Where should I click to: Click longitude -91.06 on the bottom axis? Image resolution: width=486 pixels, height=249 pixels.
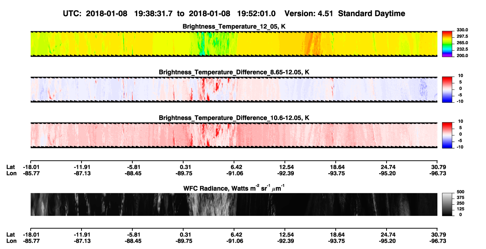[234, 241]
